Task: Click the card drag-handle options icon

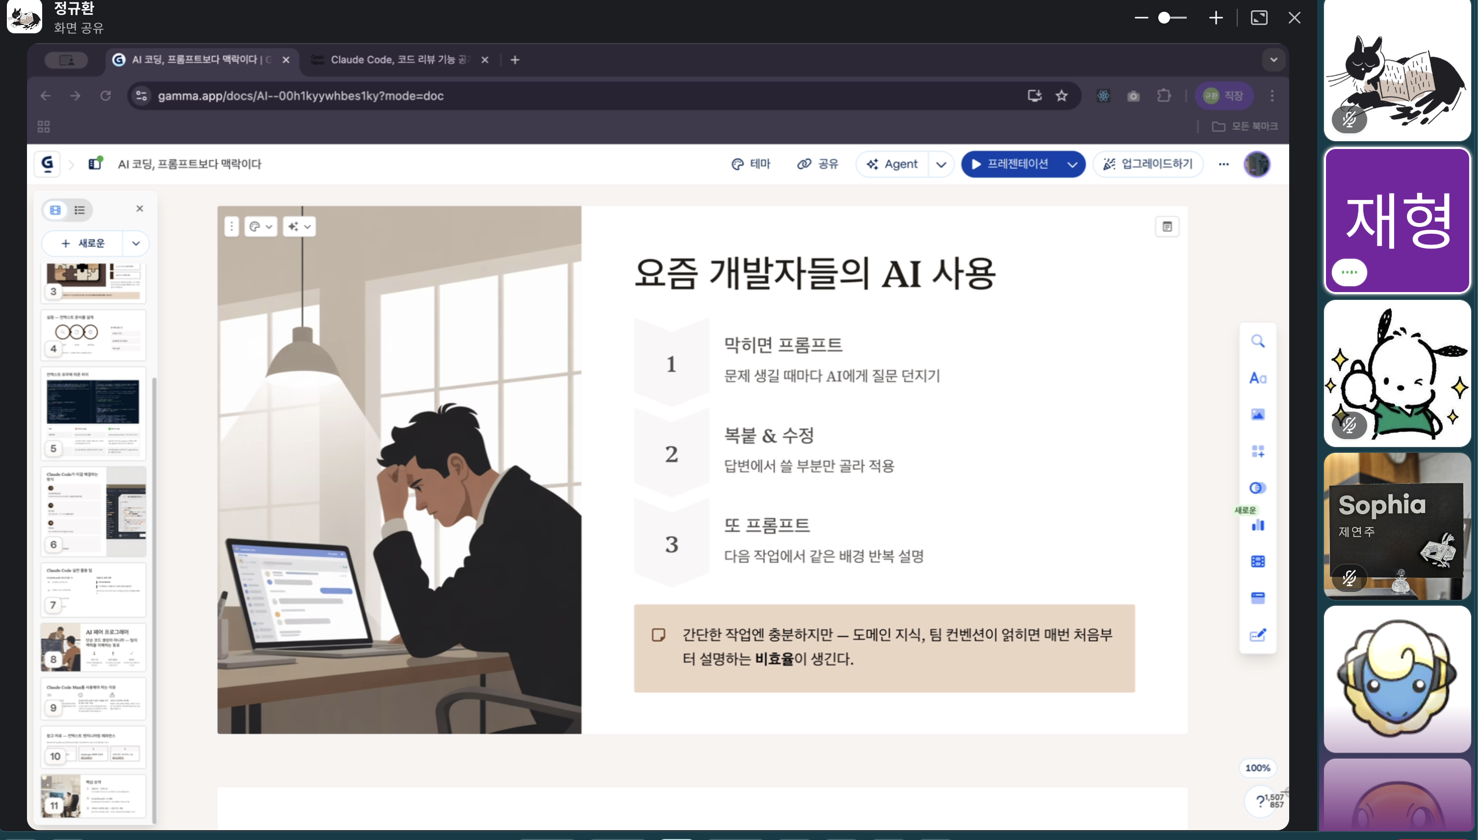Action: point(231,227)
